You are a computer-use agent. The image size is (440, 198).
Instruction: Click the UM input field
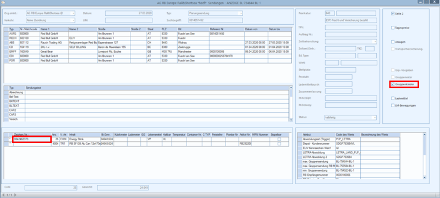click(129, 20)
